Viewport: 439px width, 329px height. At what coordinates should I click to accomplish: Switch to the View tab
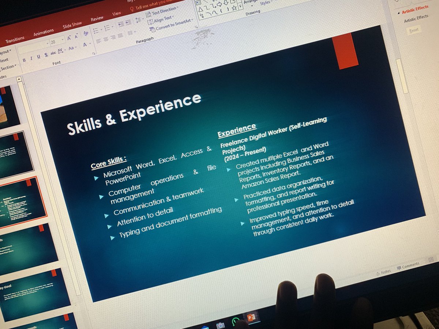pyautogui.click(x=116, y=14)
